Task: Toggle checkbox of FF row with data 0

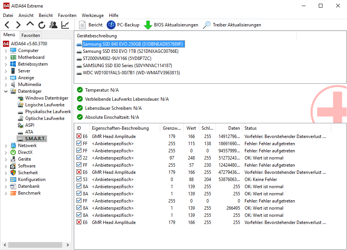Action: pos(79,200)
